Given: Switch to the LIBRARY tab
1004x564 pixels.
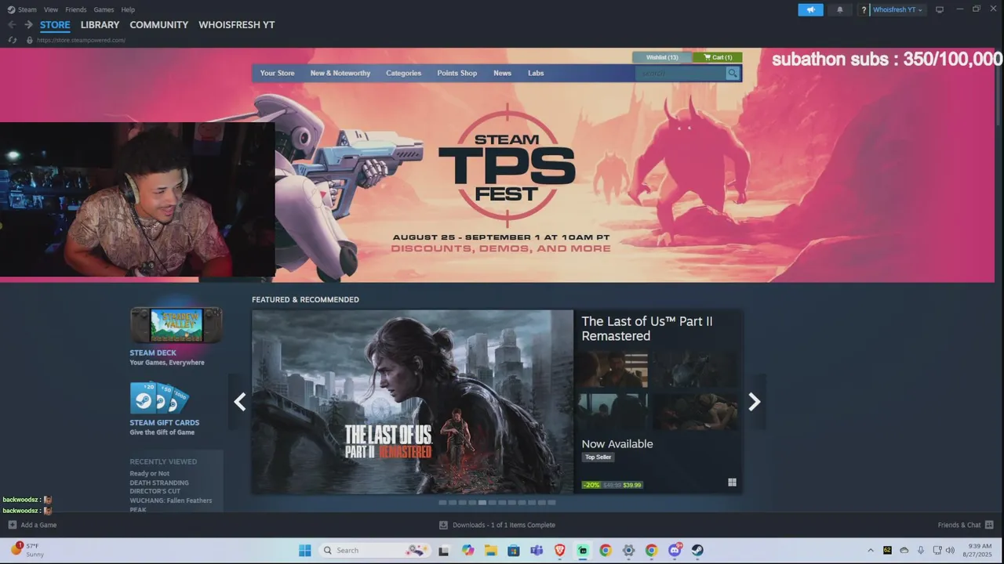Looking at the screenshot, I should point(100,24).
